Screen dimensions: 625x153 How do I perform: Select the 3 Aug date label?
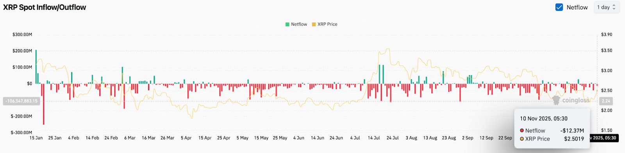tap(411, 138)
